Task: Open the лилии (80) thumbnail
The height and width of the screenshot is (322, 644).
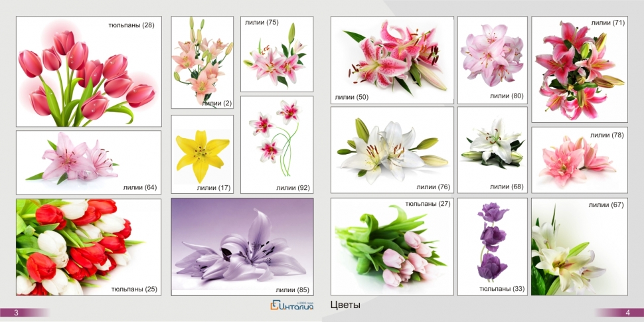Action: [492, 60]
